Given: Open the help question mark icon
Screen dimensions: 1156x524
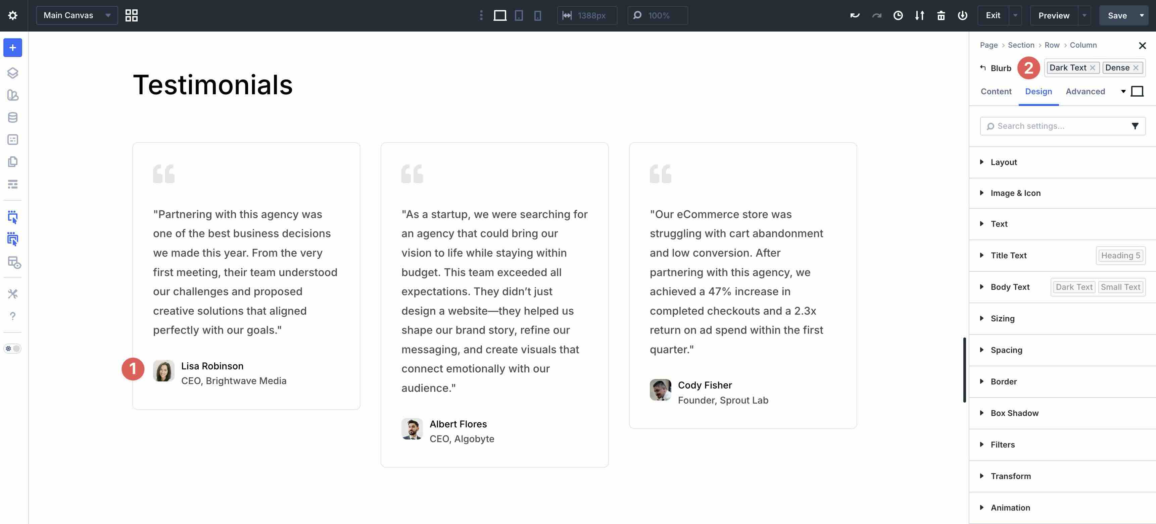Looking at the screenshot, I should (12, 316).
